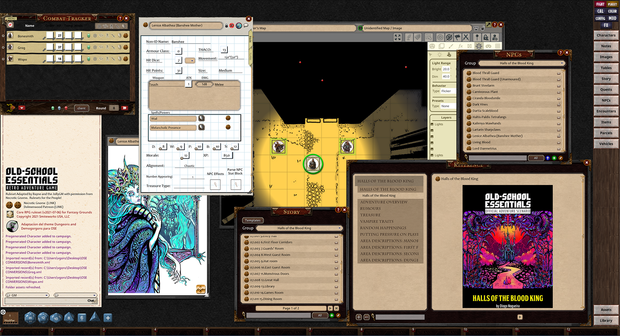
Task: Click the share sheet icon beside map title
Action: click(476, 28)
